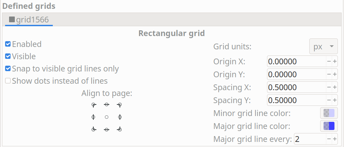The height and width of the screenshot is (147, 344).
Task: Align grid to top-left page corner
Action: coord(93,105)
